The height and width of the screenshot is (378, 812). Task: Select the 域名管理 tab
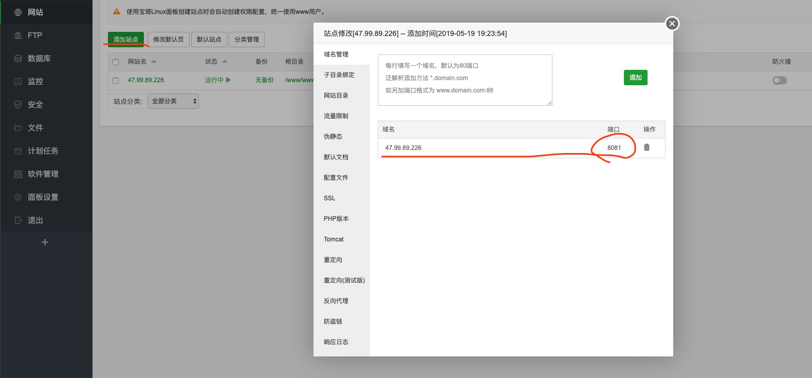pyautogui.click(x=342, y=54)
